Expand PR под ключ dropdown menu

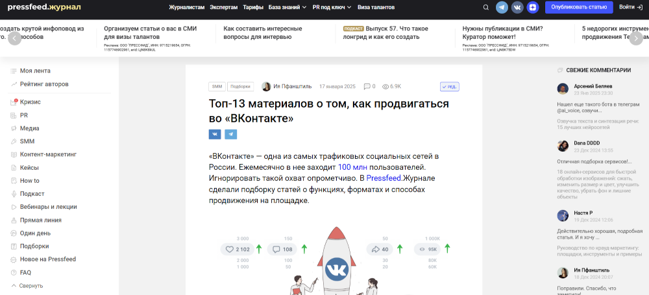tap(332, 7)
